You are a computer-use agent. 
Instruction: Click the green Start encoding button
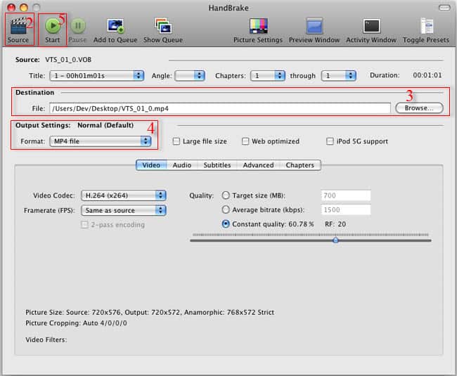pos(53,25)
